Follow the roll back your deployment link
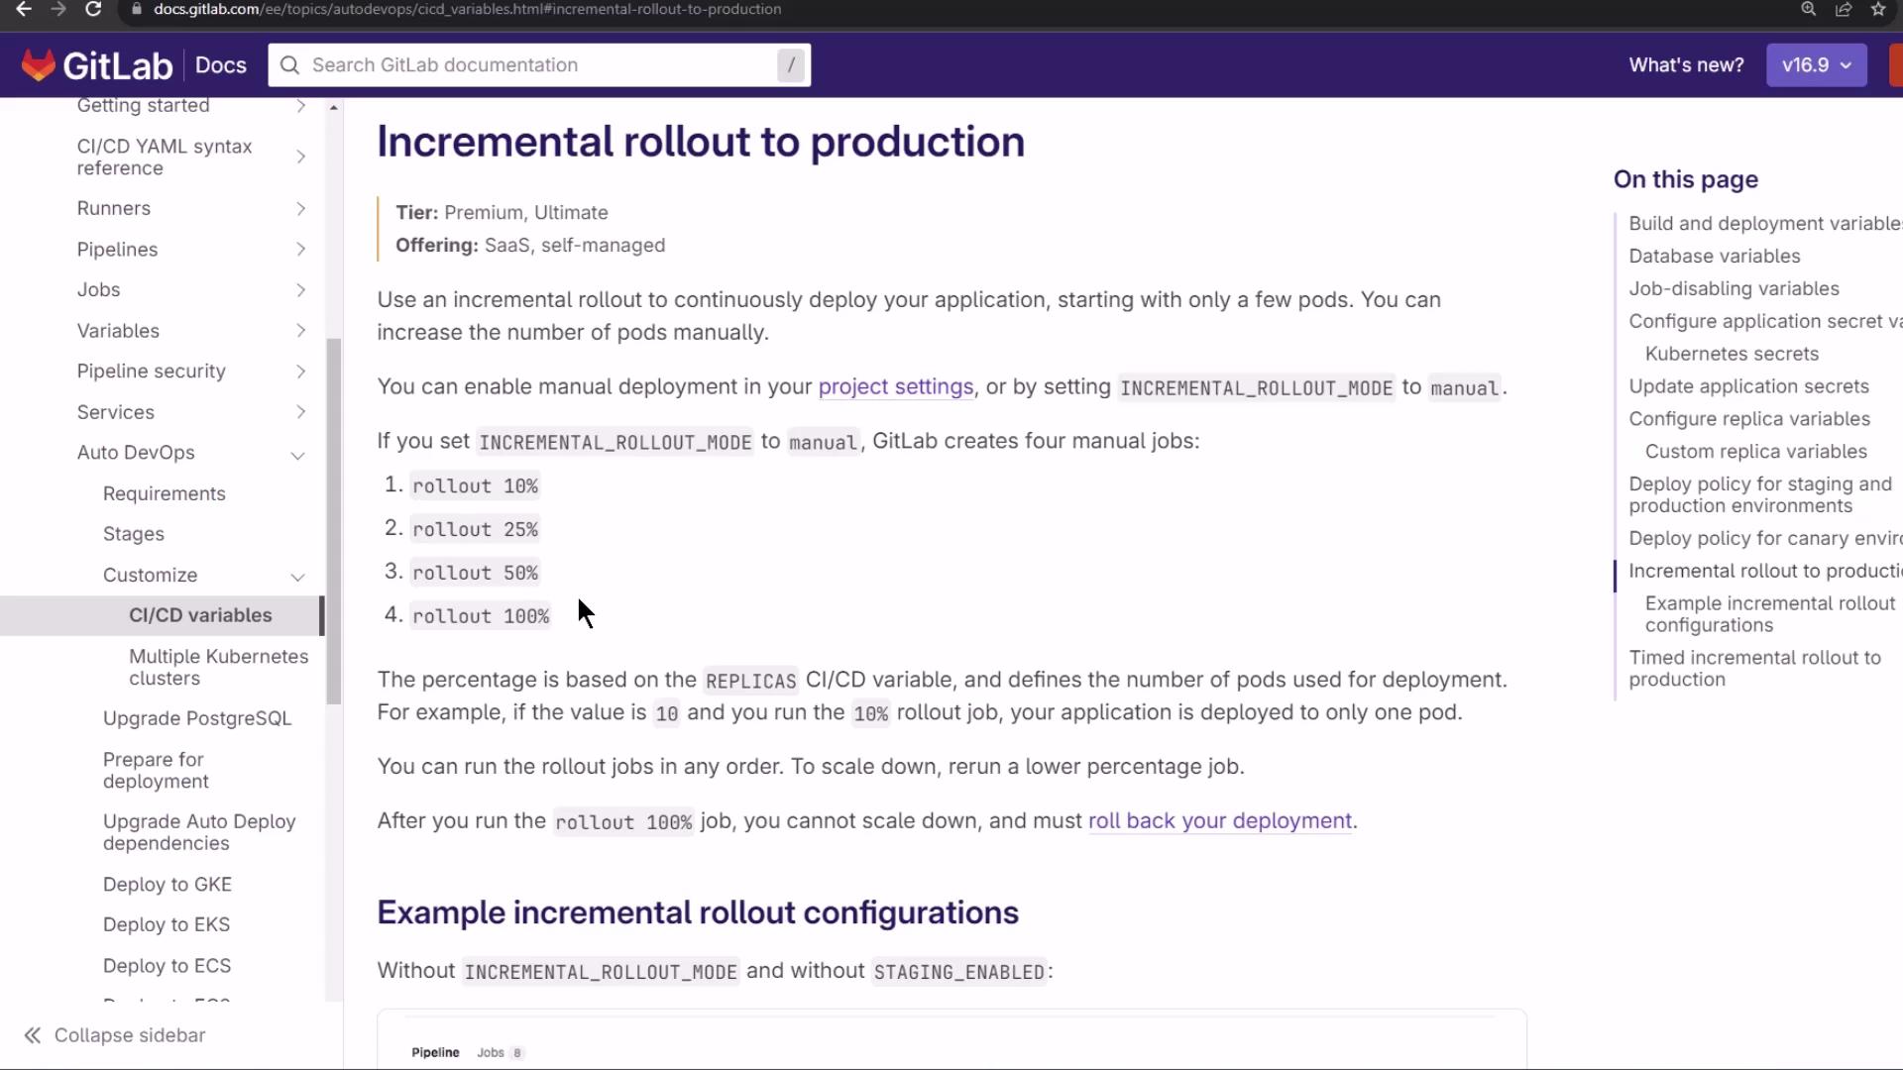Image resolution: width=1903 pixels, height=1070 pixels. 1219,821
